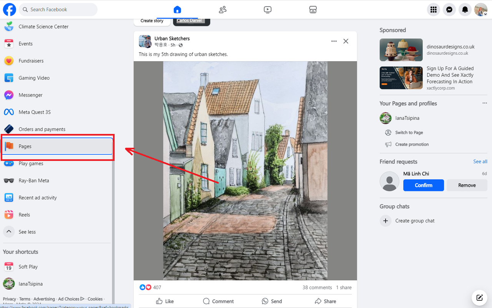Open the IanaTsipina page profile

click(x=434, y=118)
